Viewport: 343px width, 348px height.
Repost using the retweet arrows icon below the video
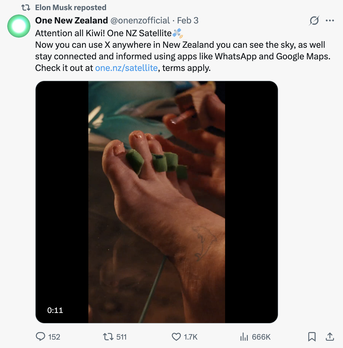[x=108, y=336]
